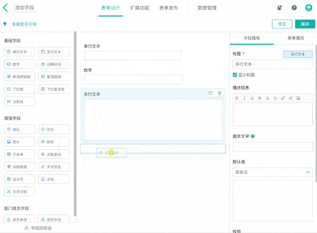Open the 默认值 自定义 dropdown
Viewport: 317px width, 233px height.
pyautogui.click(x=272, y=172)
